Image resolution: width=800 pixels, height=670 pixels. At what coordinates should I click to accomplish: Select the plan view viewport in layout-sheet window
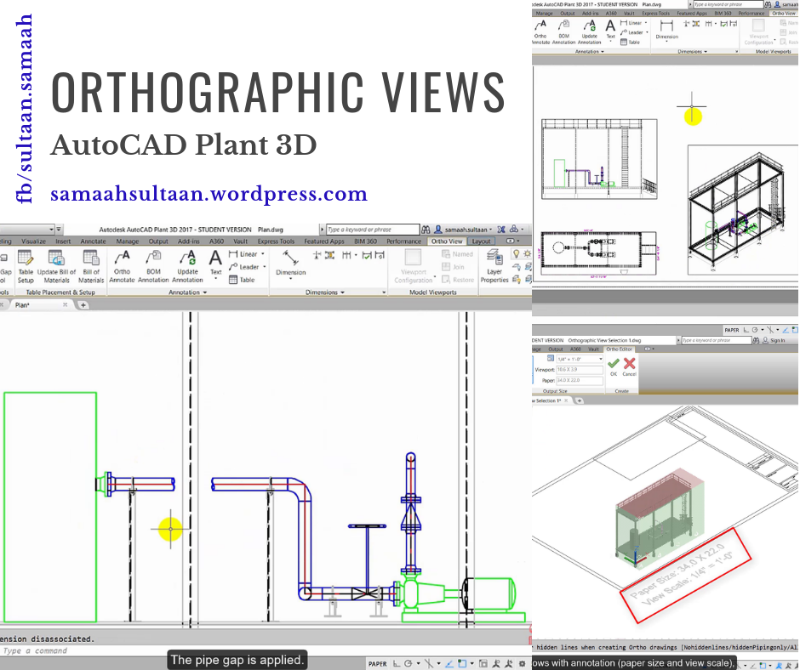pyautogui.click(x=599, y=253)
